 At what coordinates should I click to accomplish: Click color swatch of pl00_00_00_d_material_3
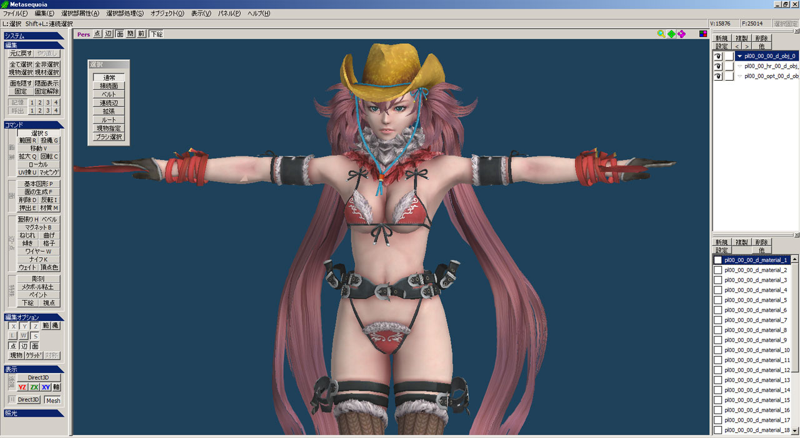pyautogui.click(x=718, y=280)
